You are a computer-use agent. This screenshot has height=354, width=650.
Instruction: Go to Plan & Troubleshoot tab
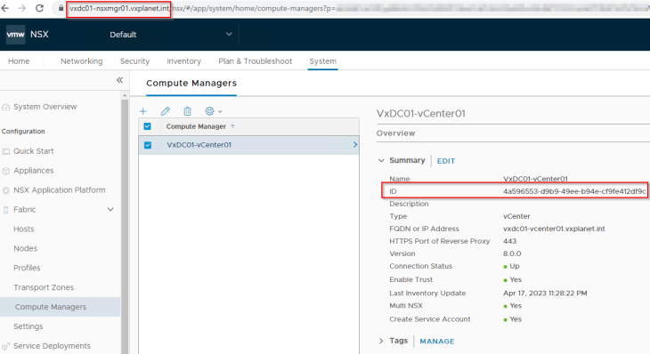click(256, 61)
